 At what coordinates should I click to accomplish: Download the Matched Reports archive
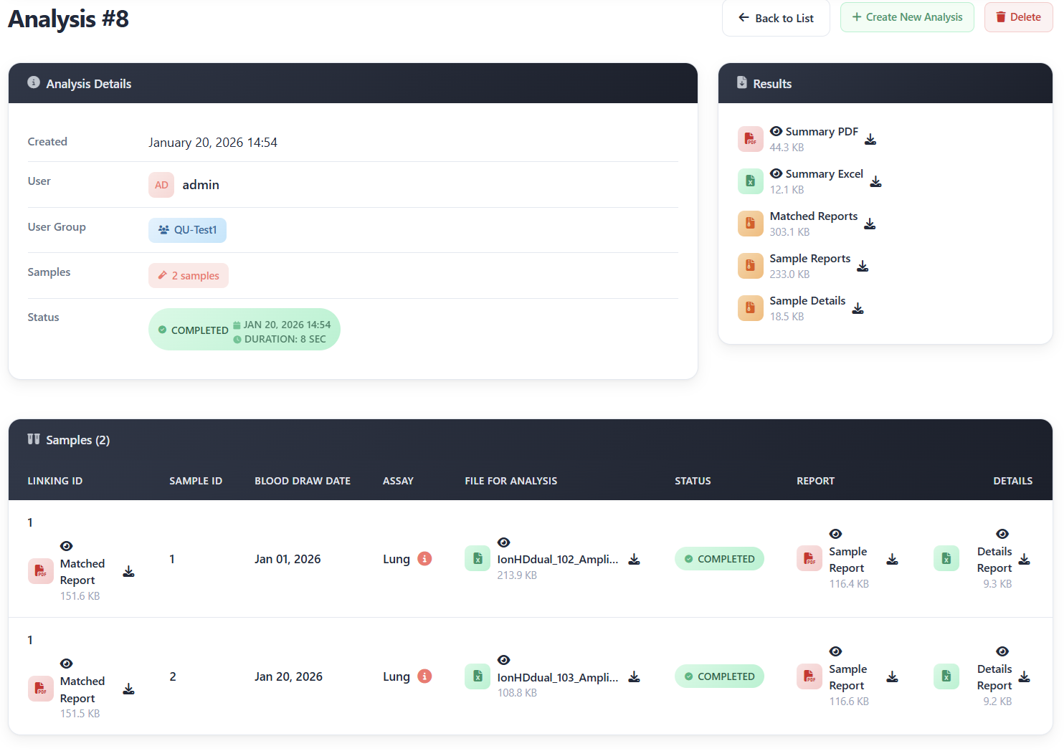(x=870, y=224)
